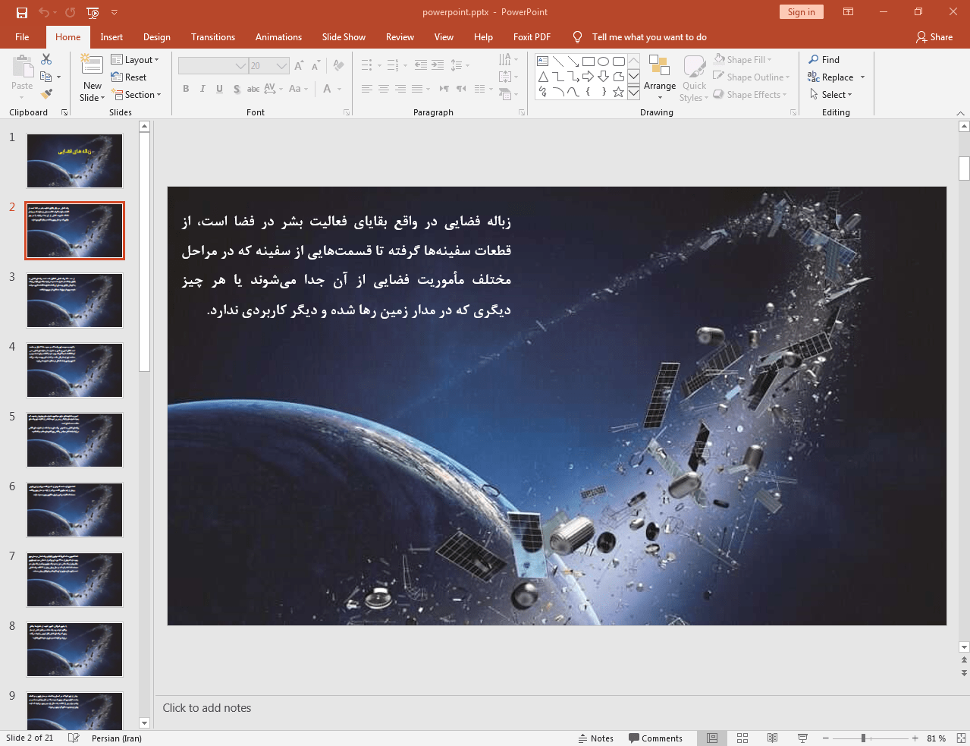Click the Sign in button

point(801,12)
